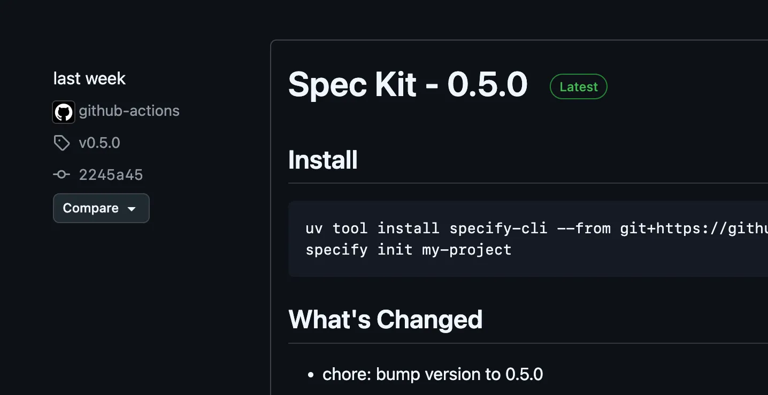Select the uv tool install command text

coord(481,228)
